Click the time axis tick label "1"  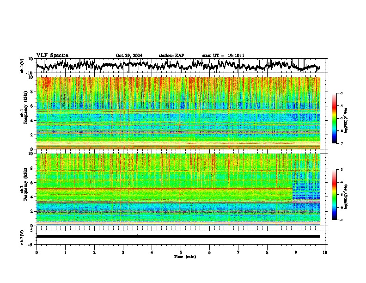(x=65, y=252)
